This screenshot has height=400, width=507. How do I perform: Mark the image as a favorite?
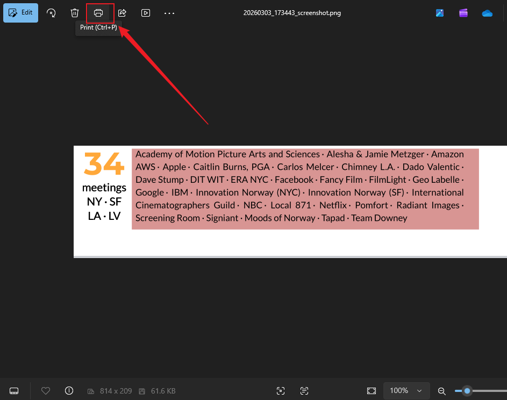(46, 391)
